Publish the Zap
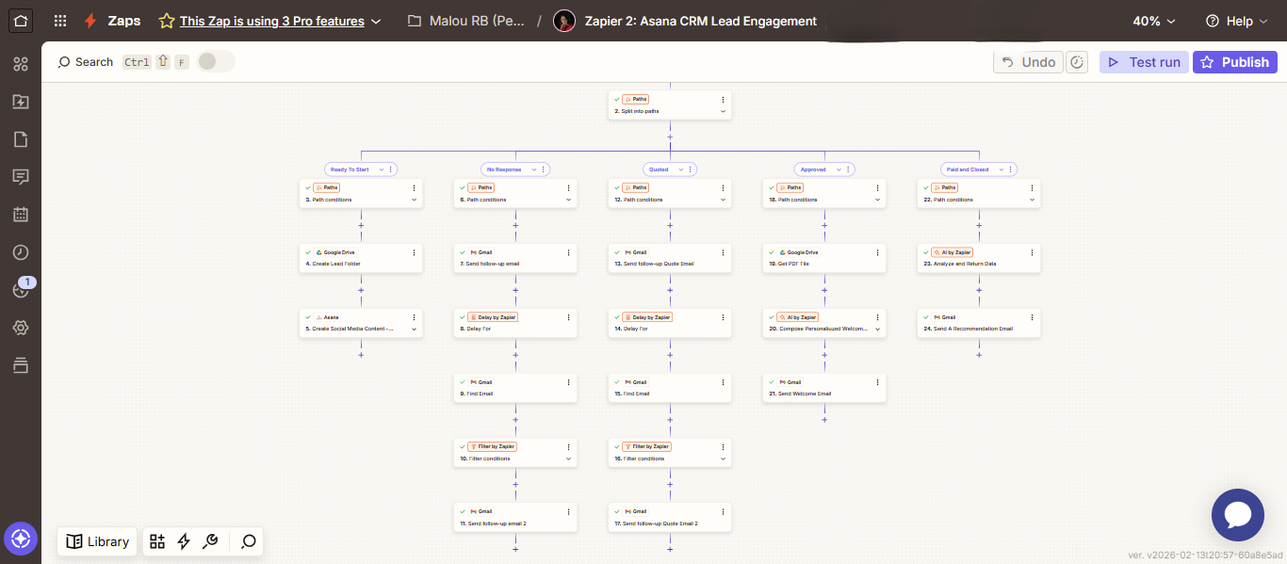The image size is (1287, 564). (x=1235, y=62)
